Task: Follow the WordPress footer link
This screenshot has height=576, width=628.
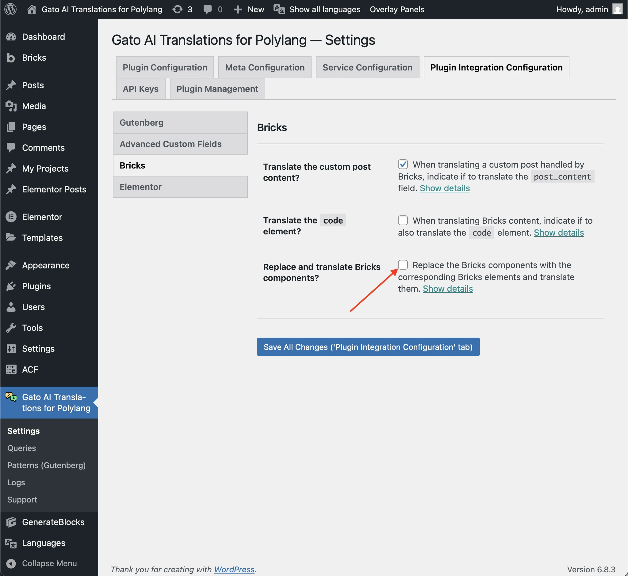Action: coord(234,570)
